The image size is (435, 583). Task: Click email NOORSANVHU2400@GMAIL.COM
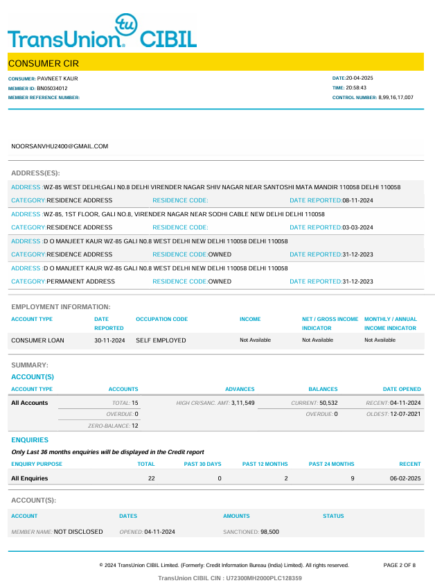(x=60, y=146)
